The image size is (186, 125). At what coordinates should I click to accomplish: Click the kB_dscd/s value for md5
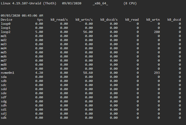coord(114,52)
